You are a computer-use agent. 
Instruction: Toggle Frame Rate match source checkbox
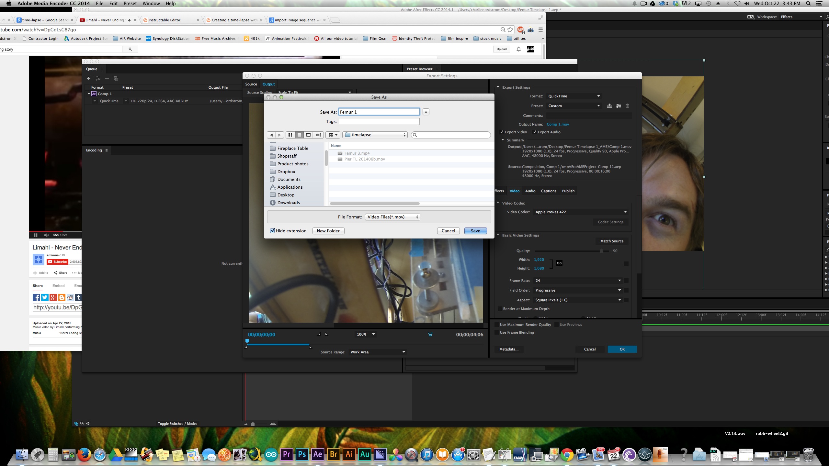tap(626, 281)
